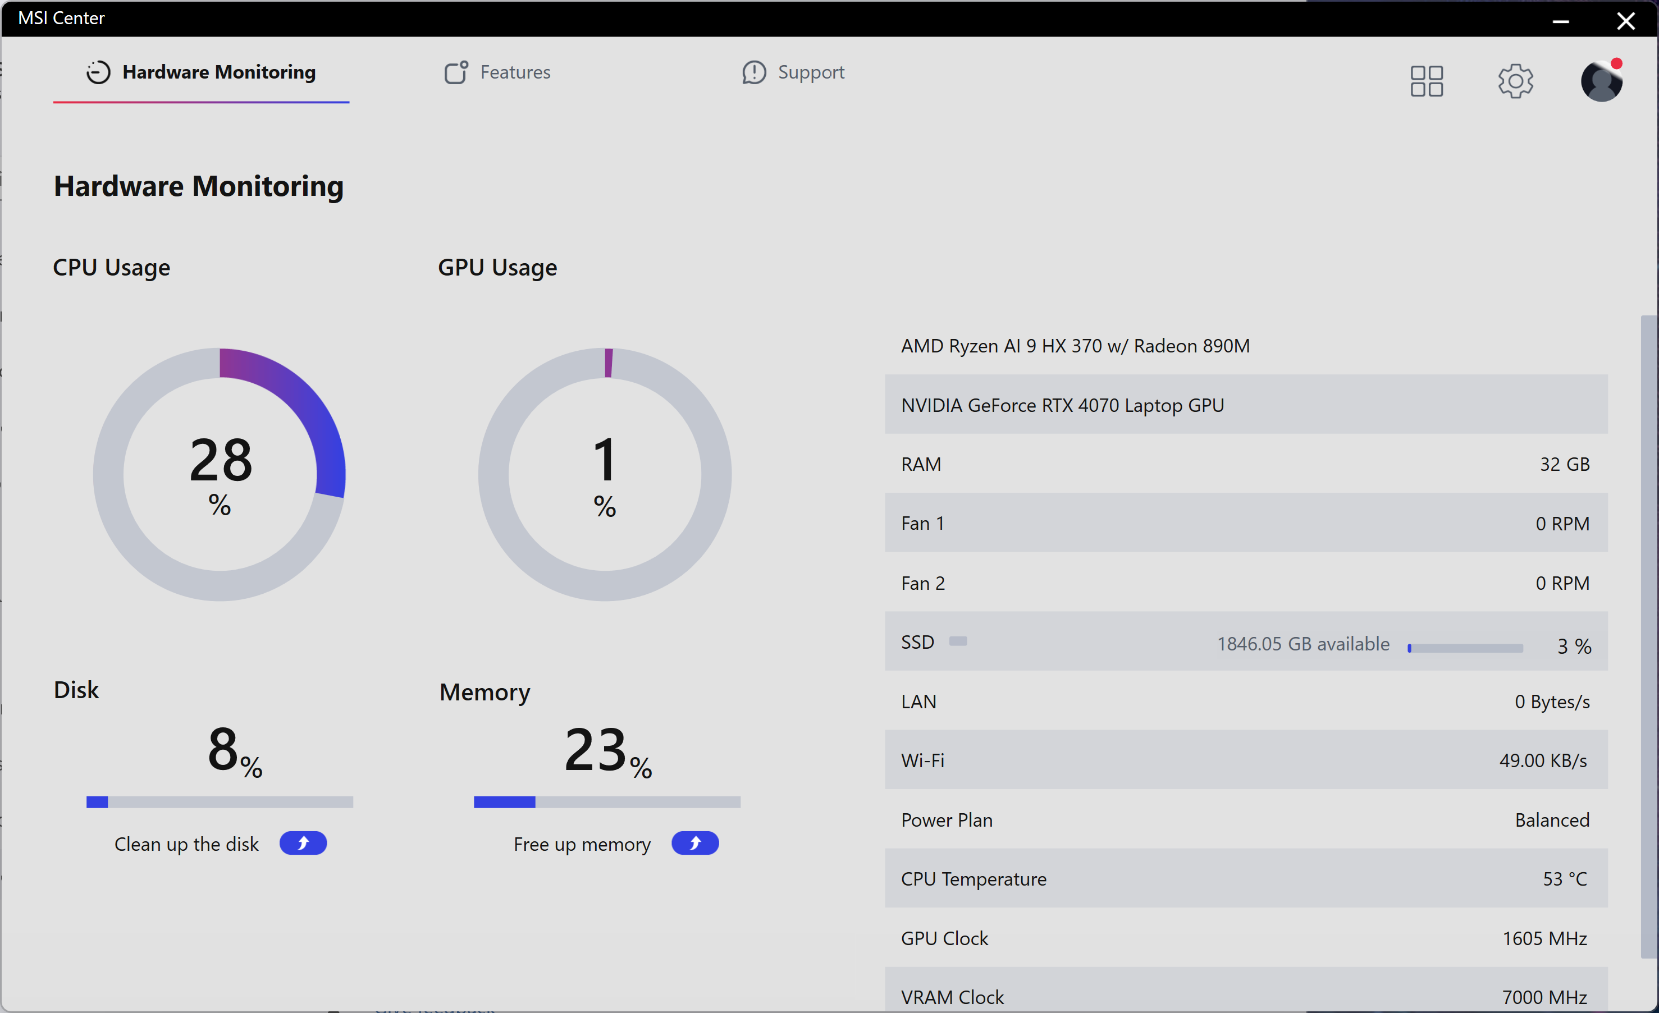The width and height of the screenshot is (1659, 1013).
Task: Click the user profile avatar
Action: coord(1601,81)
